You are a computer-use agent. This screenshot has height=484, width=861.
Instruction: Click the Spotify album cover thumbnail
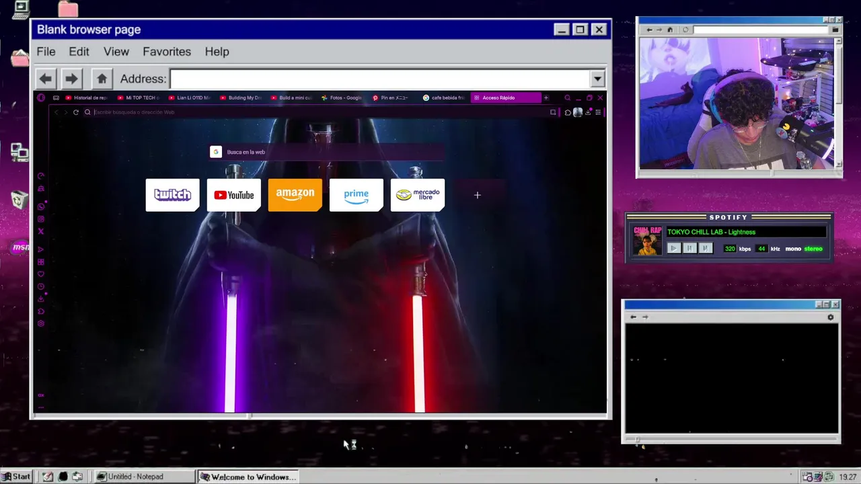pyautogui.click(x=647, y=240)
